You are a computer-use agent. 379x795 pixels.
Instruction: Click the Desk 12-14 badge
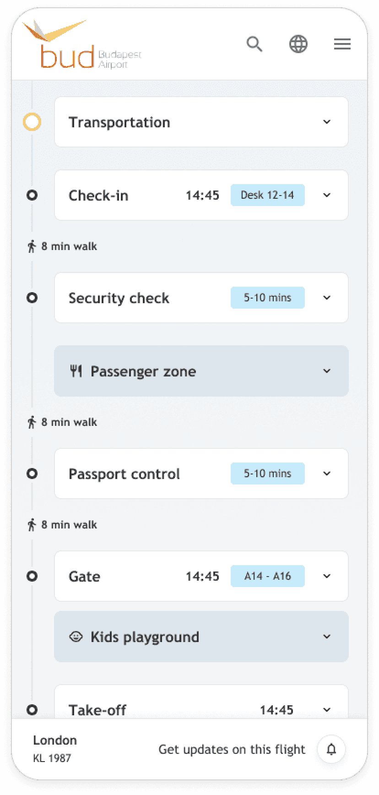coord(267,195)
